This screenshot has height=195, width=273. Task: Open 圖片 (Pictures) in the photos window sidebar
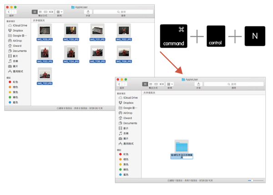(x=13, y=66)
